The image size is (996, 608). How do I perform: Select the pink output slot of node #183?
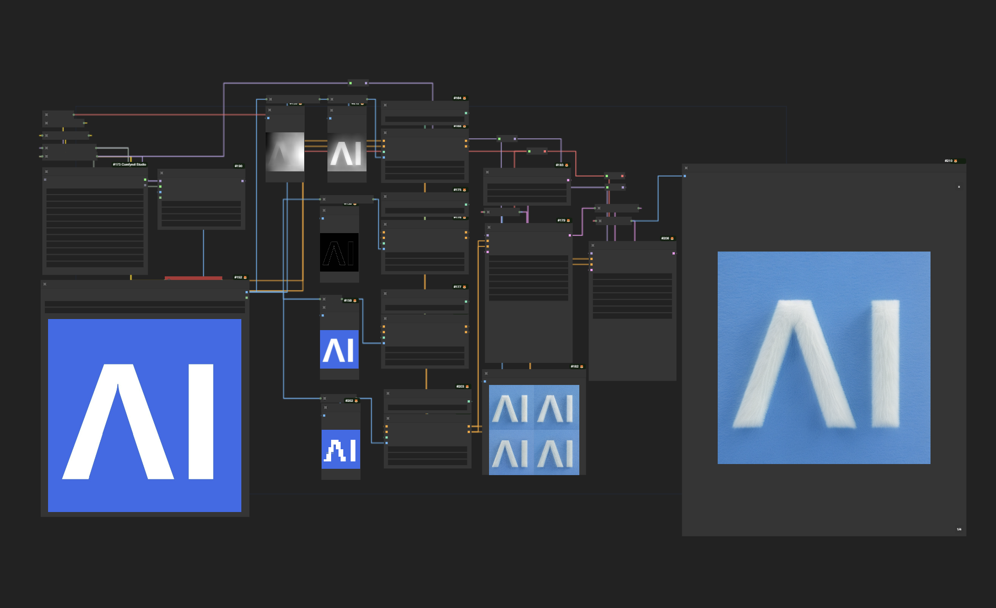[568, 180]
